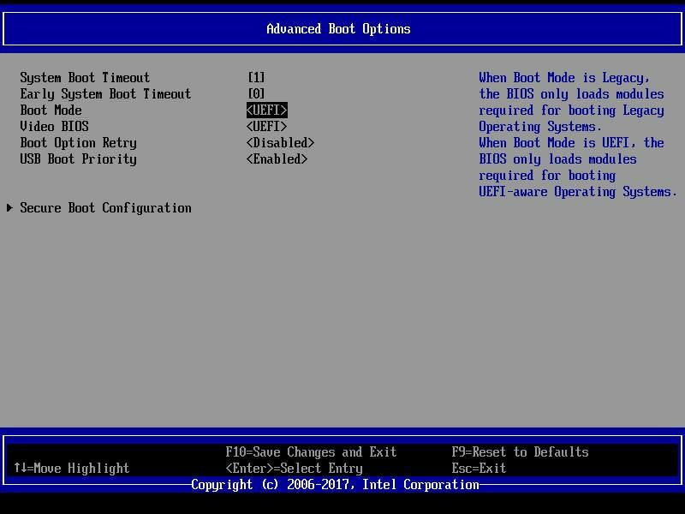Click help text line 'When Boot Mode is Legacy,'
Image resolution: width=685 pixels, height=514 pixels.
[x=564, y=78]
